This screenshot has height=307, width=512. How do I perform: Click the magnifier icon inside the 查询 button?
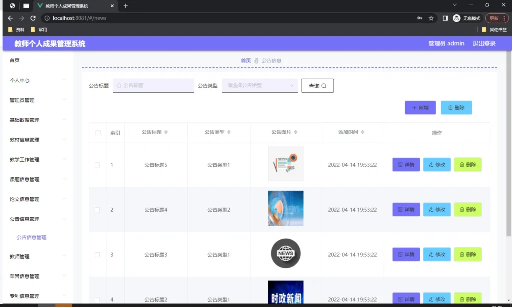pyautogui.click(x=325, y=85)
